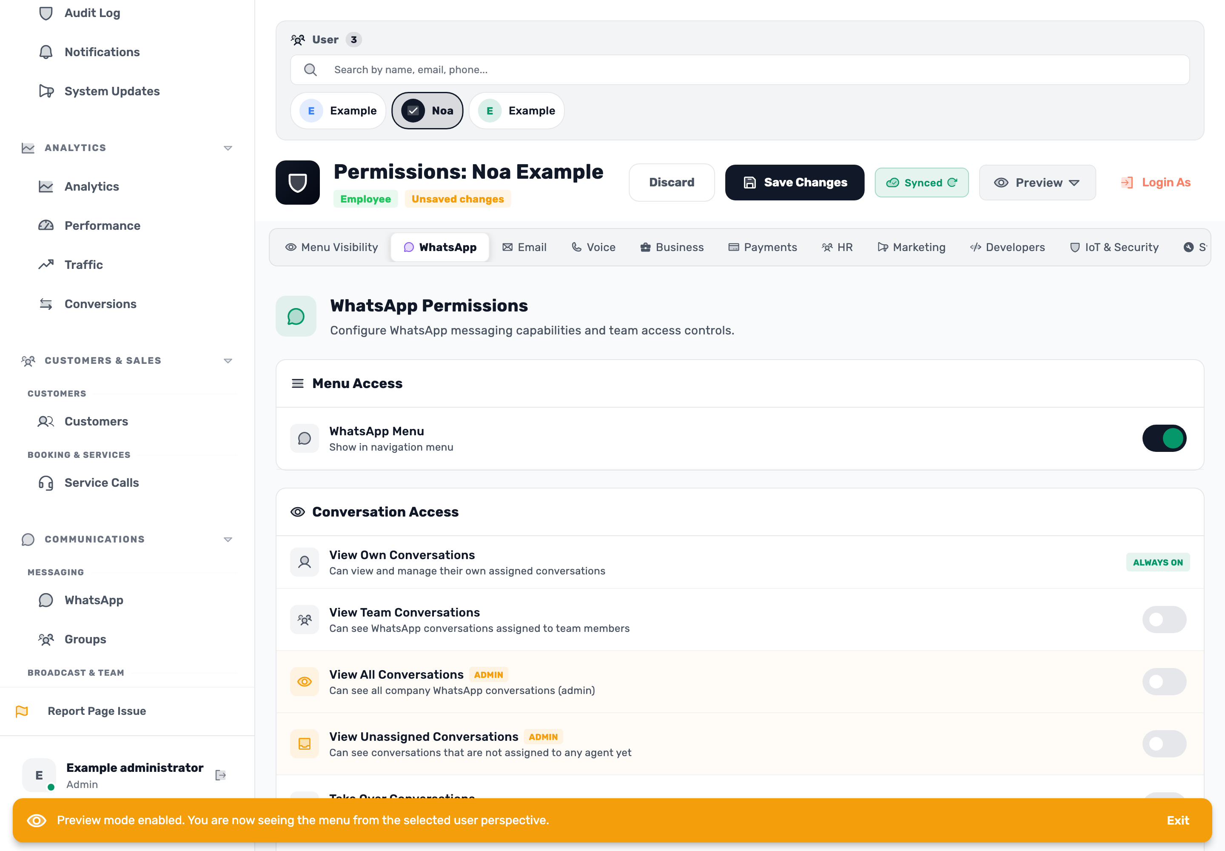Open the Conversions arrows icon
The image size is (1225, 851).
(x=46, y=304)
